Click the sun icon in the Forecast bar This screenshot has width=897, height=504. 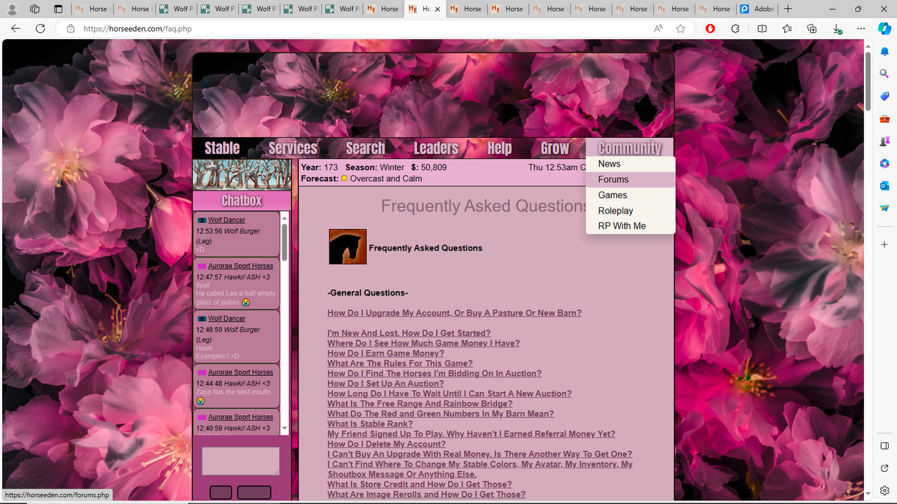pyautogui.click(x=344, y=178)
